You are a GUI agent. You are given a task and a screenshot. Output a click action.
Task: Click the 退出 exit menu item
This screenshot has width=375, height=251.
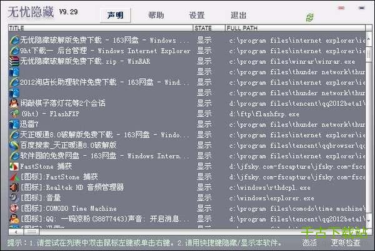click(238, 15)
